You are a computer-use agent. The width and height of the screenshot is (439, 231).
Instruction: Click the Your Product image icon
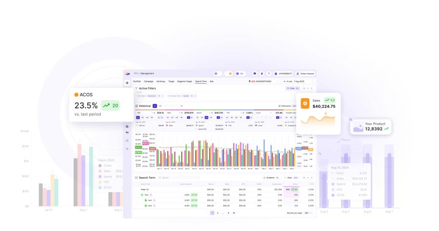point(358,127)
